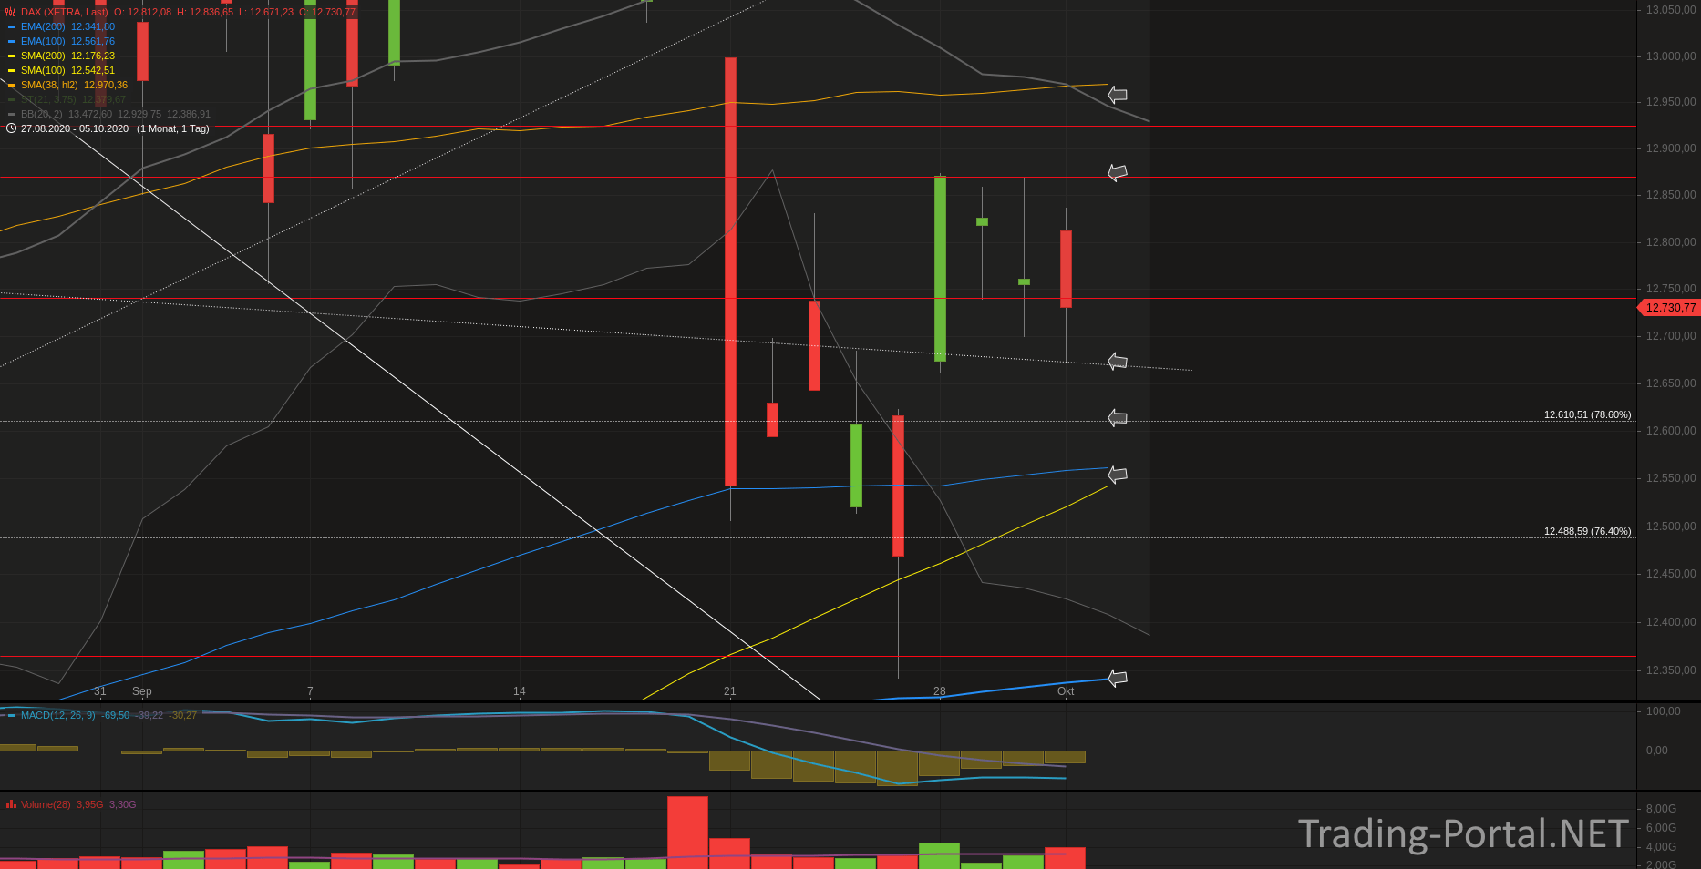Select the SMA(100) 12.542,51 legend entry
The height and width of the screenshot is (869, 1701).
tap(68, 70)
